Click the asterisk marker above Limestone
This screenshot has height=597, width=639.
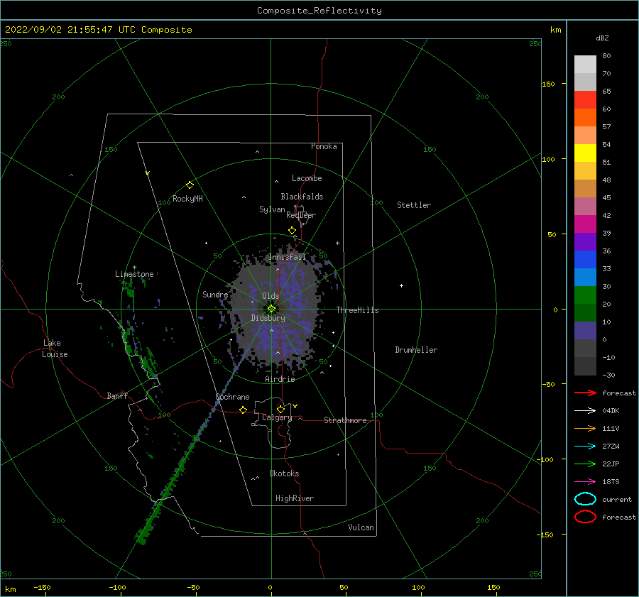pyautogui.click(x=134, y=268)
